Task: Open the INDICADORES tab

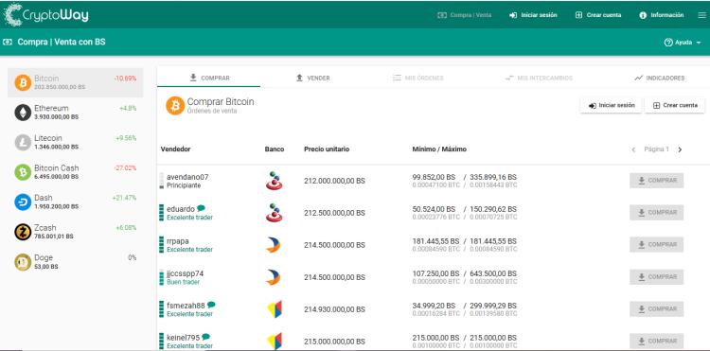Action: point(659,78)
